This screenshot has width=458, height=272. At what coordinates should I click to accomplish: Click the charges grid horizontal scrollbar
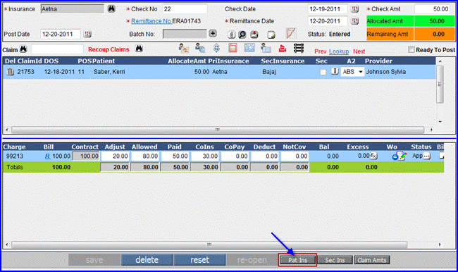coord(209,245)
